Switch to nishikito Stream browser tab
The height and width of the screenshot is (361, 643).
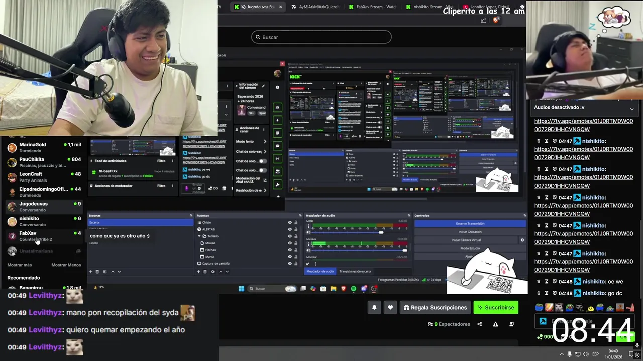click(430, 7)
